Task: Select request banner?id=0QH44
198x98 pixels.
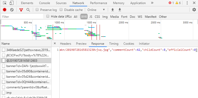Action: [26, 82]
